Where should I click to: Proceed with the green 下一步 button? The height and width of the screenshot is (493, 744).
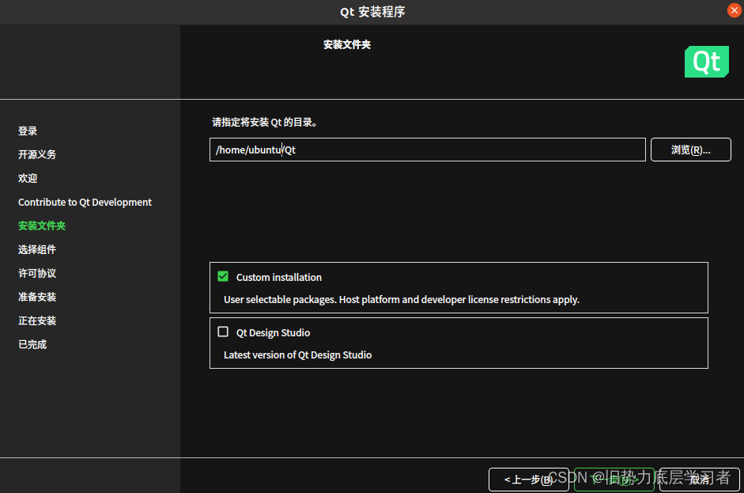click(614, 480)
